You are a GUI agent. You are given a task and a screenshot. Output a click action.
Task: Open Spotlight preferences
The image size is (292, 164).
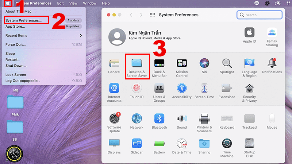[x=227, y=66]
